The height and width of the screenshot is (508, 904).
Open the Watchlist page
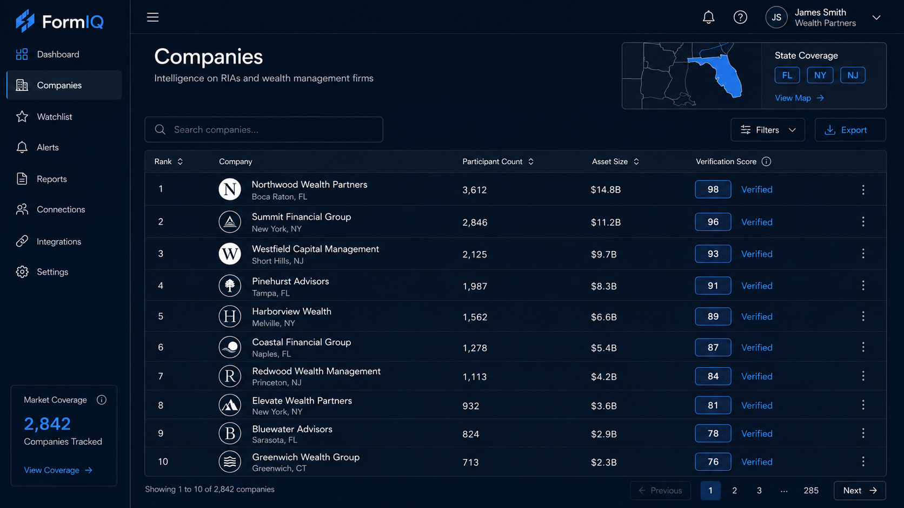pos(64,117)
